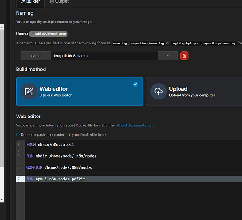Open the official documentation link
Image resolution: width=242 pixels, height=220 pixels.
(x=134, y=125)
